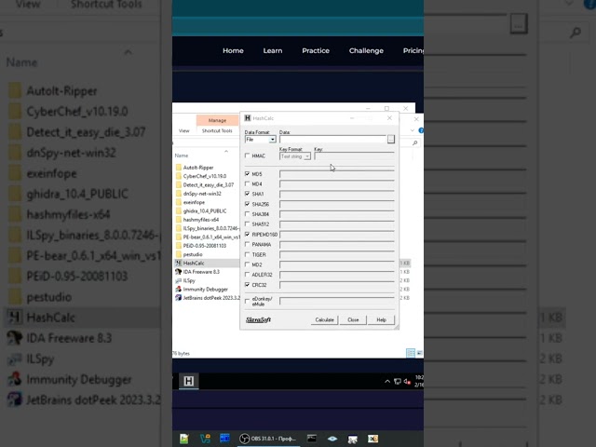Open the OBS 31.0.1 taskbar item

[268, 439]
